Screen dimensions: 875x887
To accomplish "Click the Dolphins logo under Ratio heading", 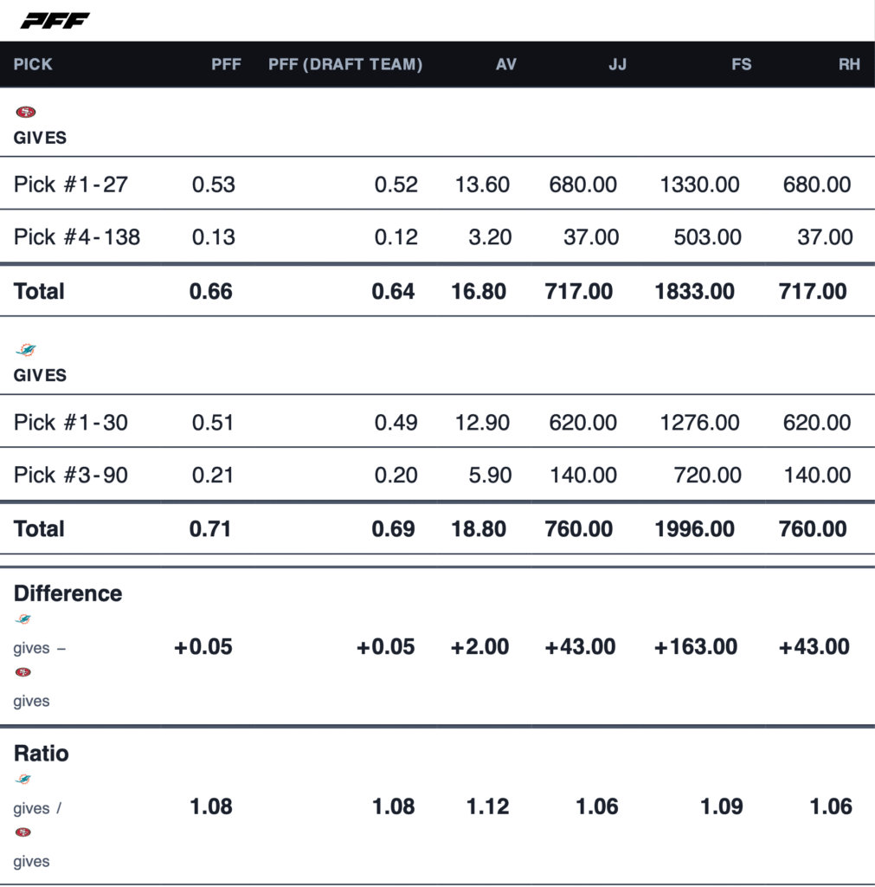I will 23,780.
